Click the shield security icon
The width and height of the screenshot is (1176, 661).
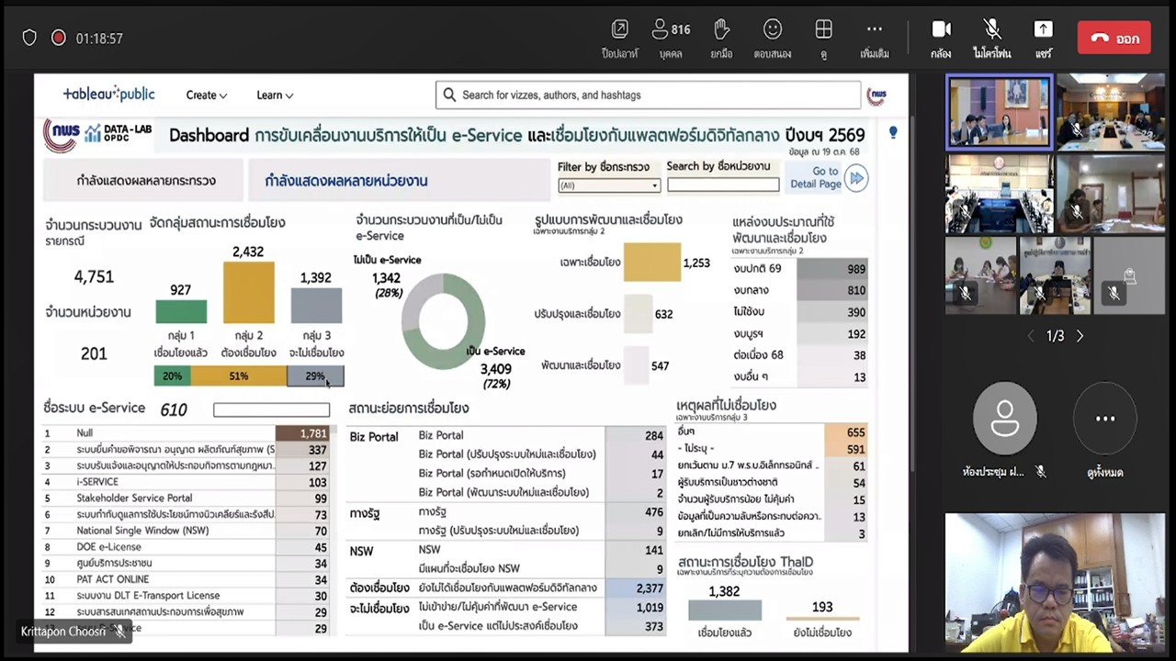pos(29,38)
